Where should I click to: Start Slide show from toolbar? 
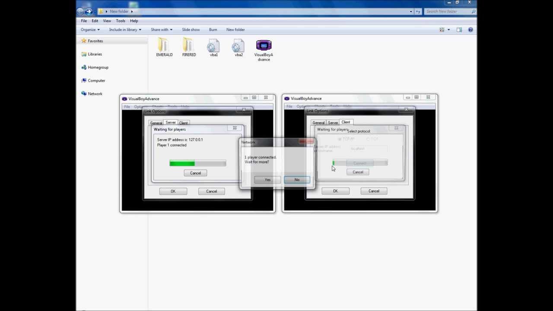191,30
